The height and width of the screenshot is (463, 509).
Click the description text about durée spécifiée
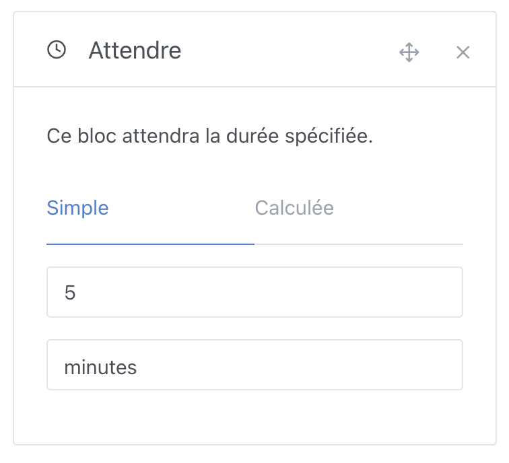[209, 136]
